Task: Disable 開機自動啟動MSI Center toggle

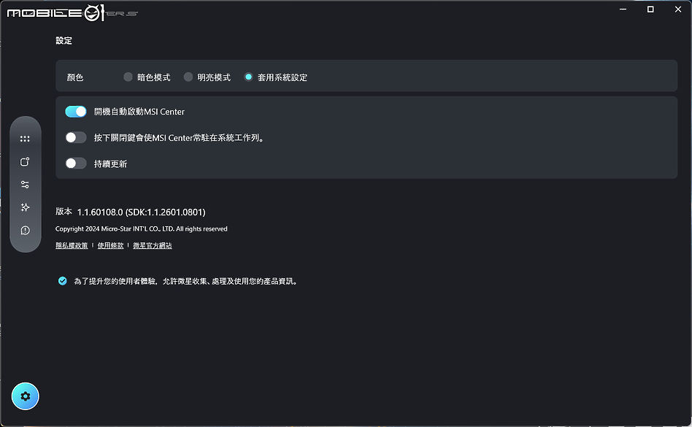Action: (x=75, y=111)
